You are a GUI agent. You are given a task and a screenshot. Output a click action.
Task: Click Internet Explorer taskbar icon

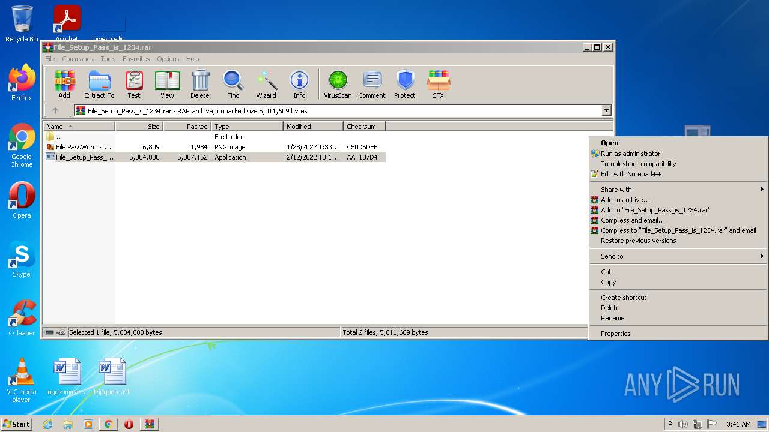click(x=47, y=424)
